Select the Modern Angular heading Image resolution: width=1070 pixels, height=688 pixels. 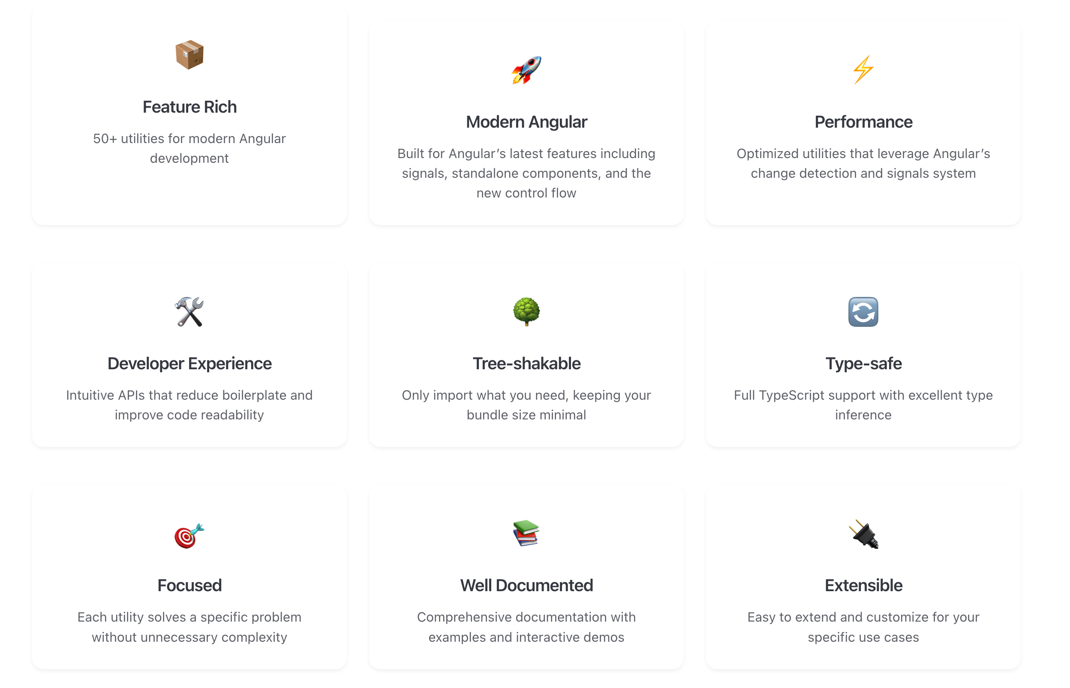click(x=526, y=122)
